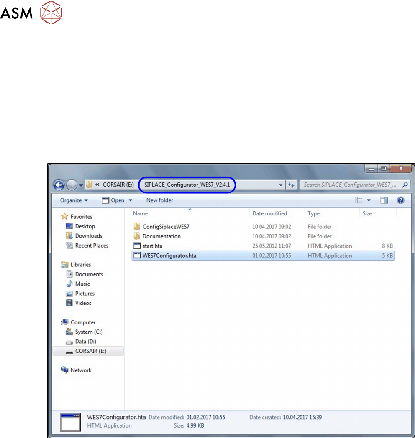The image size is (415, 438).
Task: Create a New folder
Action: [x=159, y=200]
